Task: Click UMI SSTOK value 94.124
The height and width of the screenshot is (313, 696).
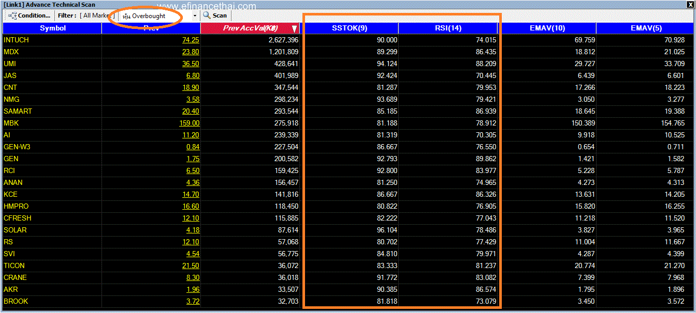Action: click(387, 64)
